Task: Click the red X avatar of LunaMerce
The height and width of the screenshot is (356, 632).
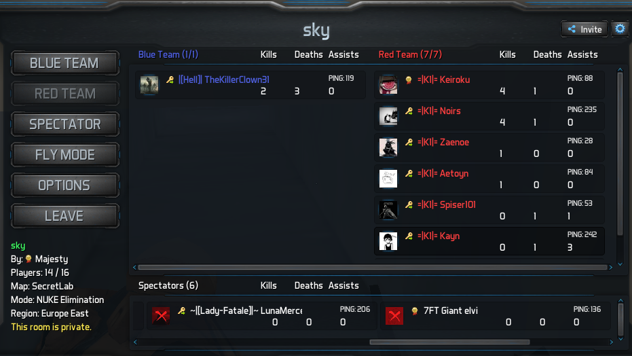Action: (x=161, y=316)
